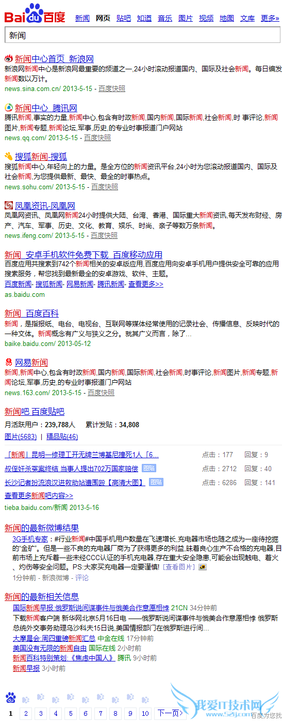Open result 新闻_百度百科
Image resolution: width=282 pixels, height=722 pixels.
(x=31, y=313)
